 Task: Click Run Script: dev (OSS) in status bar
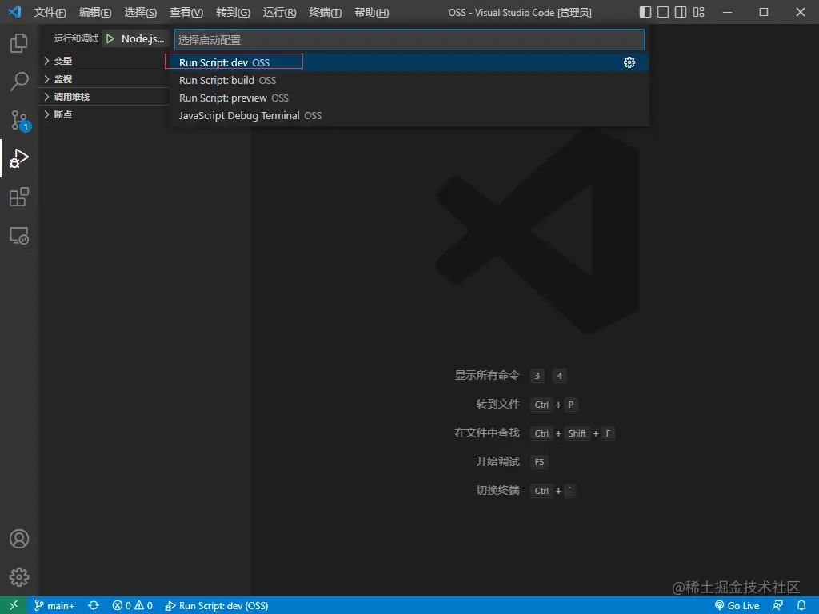point(217,606)
